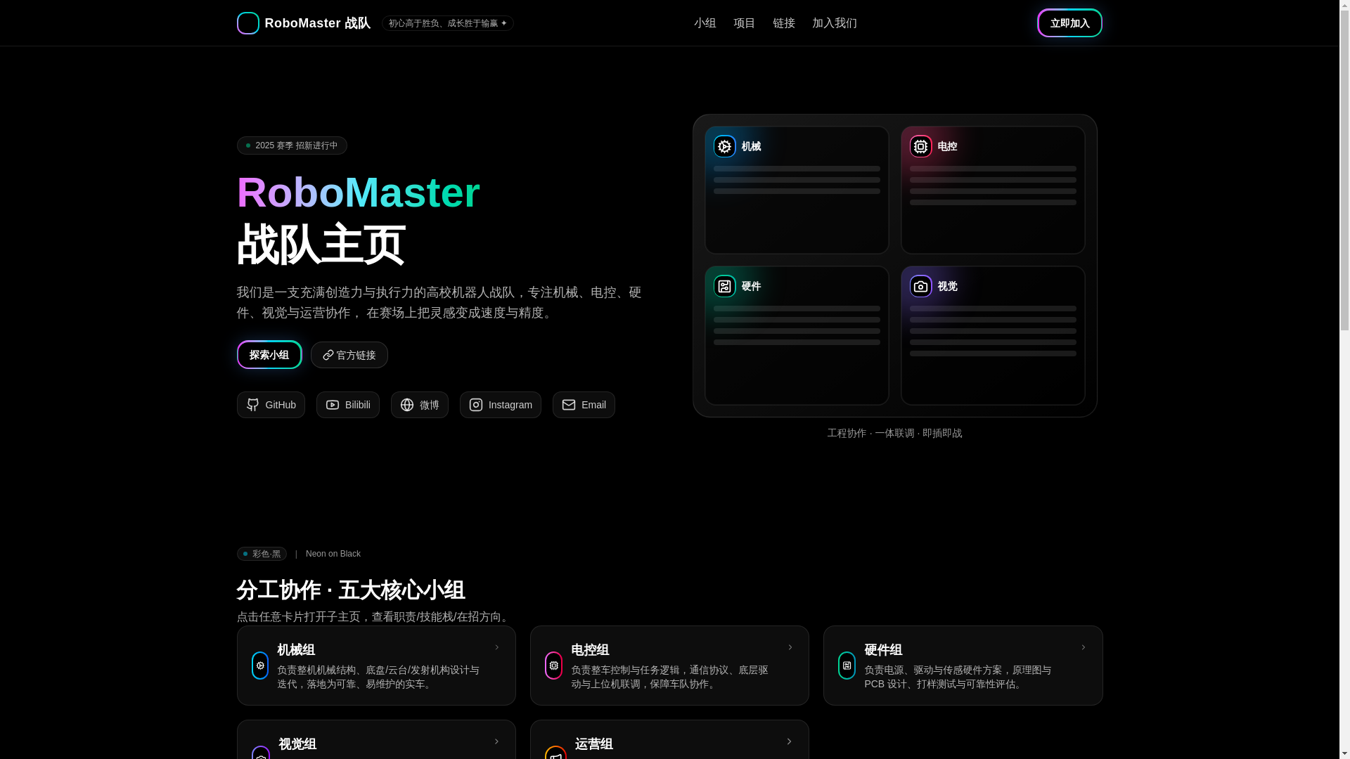This screenshot has width=1350, height=759.
Task: Click the 视觉 preview tile label
Action: [947, 286]
